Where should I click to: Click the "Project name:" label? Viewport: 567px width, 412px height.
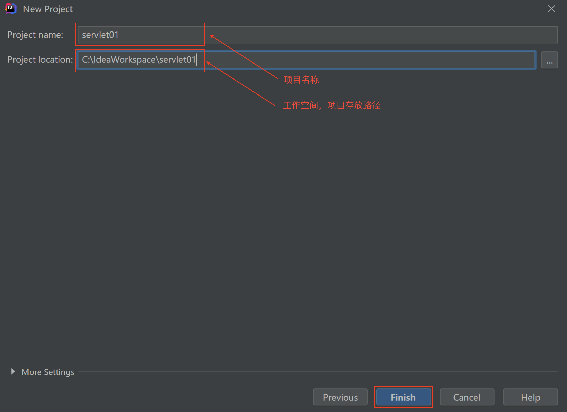click(x=35, y=35)
